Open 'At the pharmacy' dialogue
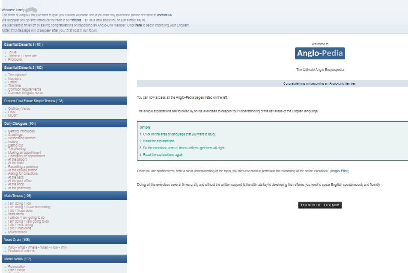Image resolution: width=408 pixels, height=273 pixels. (x=19, y=188)
